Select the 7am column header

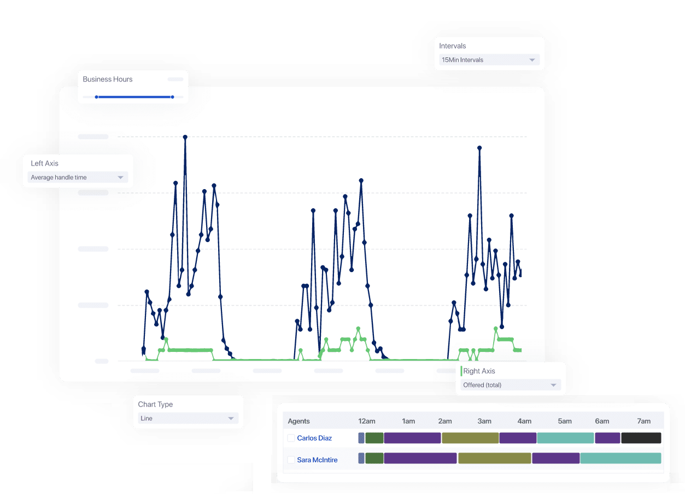(643, 421)
